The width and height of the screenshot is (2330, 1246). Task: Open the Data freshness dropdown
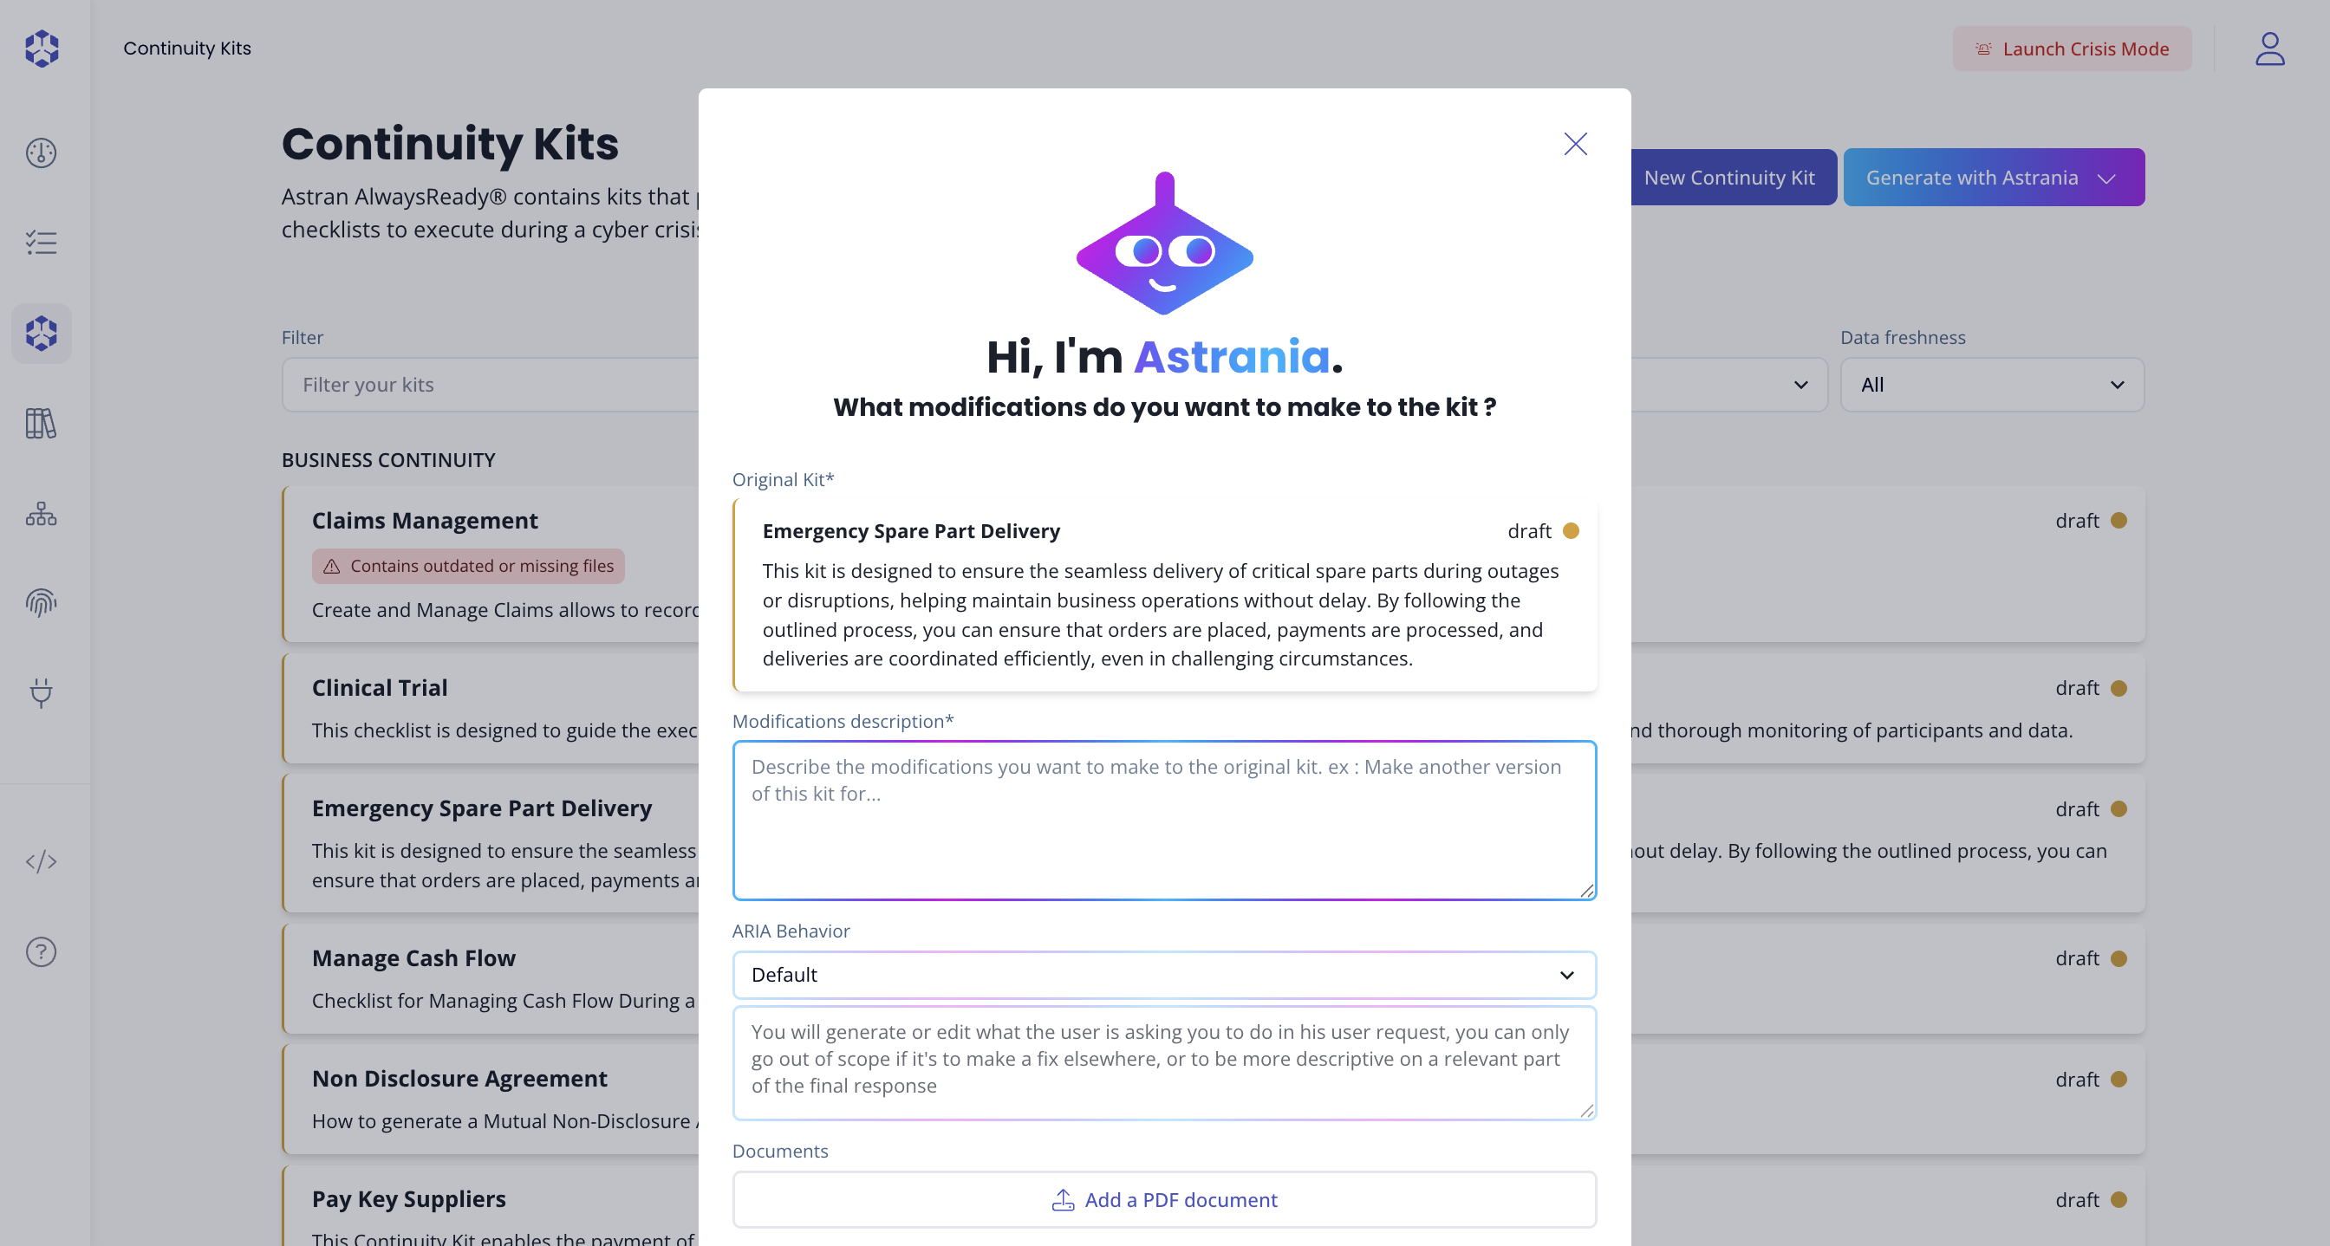coord(1991,386)
